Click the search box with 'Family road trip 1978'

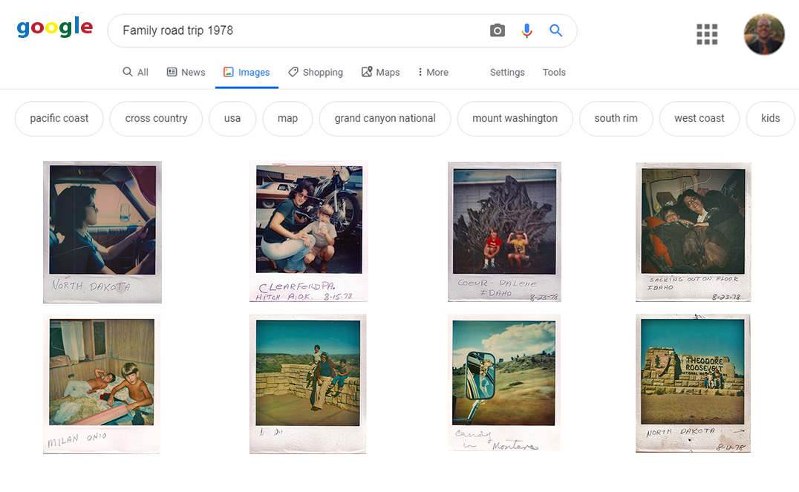tap(297, 30)
